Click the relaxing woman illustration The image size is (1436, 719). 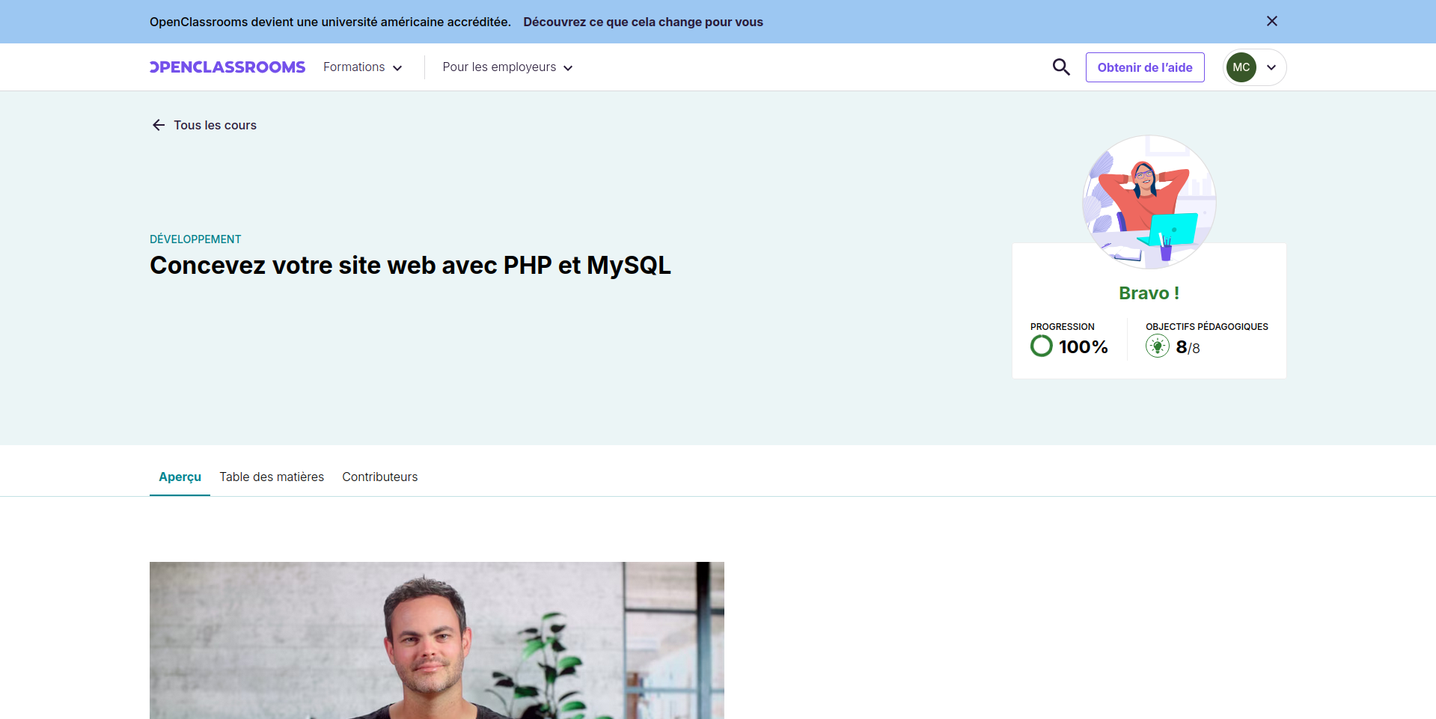coord(1149,202)
